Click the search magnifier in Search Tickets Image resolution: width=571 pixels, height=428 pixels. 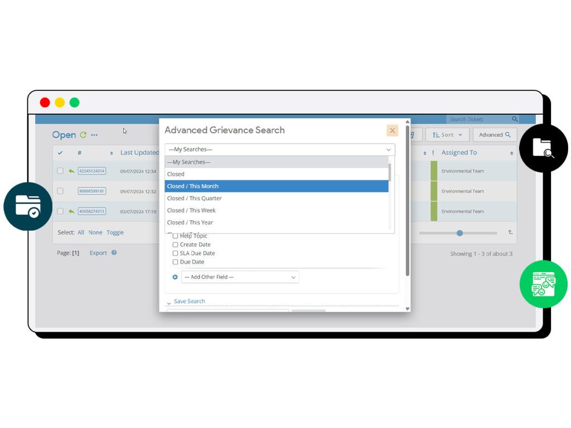click(515, 119)
